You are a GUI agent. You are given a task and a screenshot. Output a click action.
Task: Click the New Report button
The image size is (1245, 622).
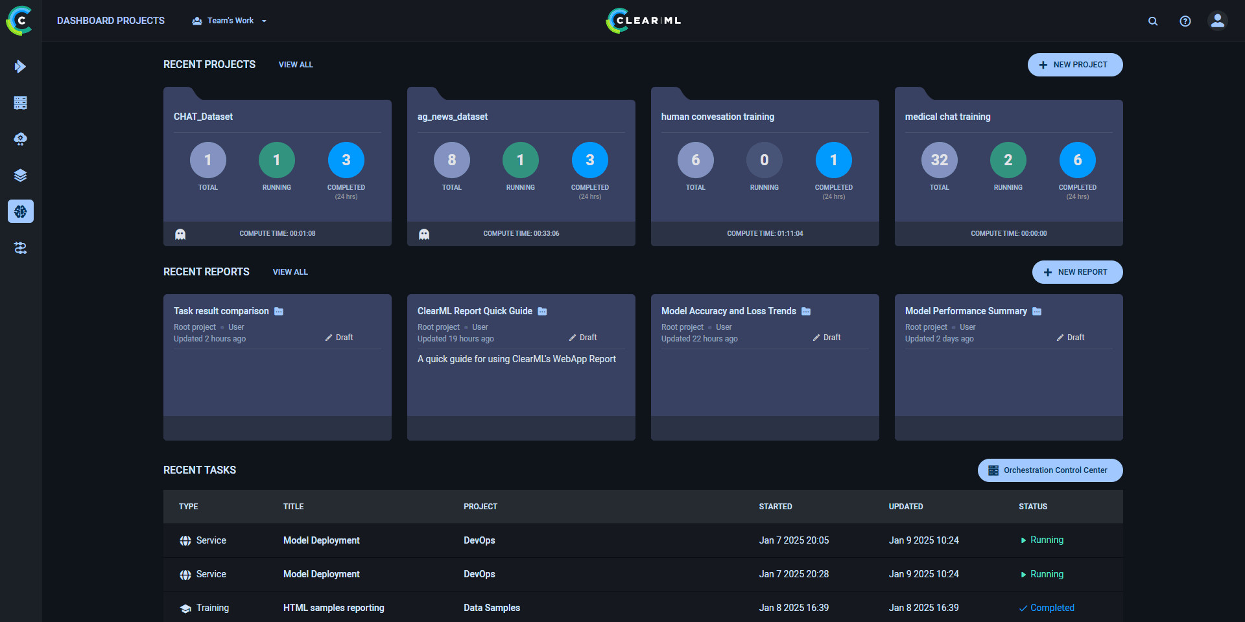1077,272
